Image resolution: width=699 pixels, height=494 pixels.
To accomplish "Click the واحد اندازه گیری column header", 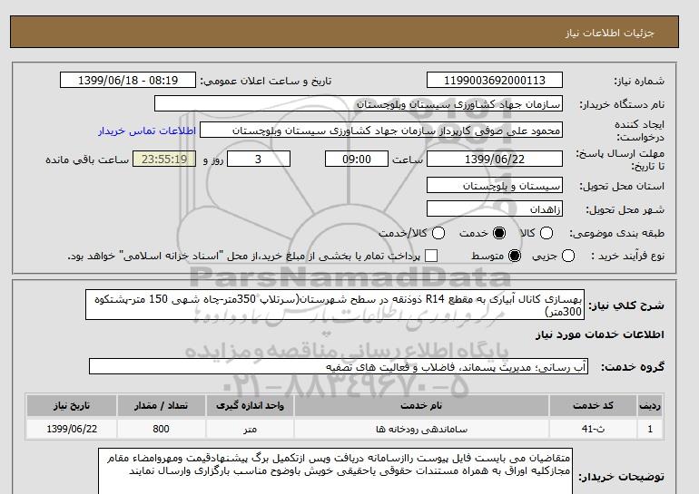I will 250,405.
